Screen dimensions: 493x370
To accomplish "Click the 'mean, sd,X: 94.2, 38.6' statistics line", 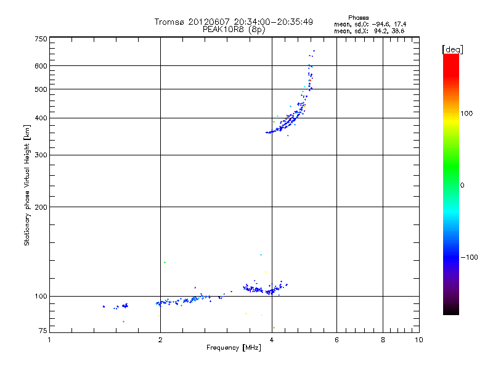I will pos(369,31).
